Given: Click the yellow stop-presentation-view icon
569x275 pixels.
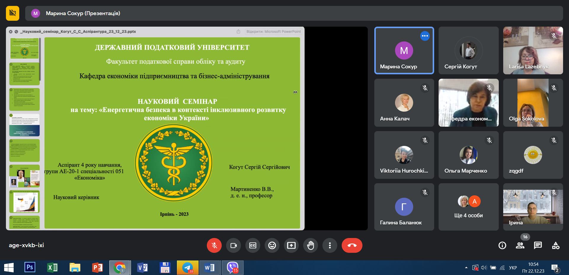Looking at the screenshot, I should tap(12, 13).
